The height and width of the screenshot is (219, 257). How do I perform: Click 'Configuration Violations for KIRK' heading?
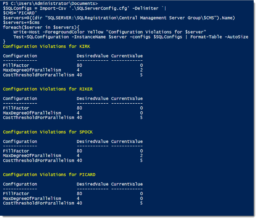pyautogui.click(x=46, y=47)
